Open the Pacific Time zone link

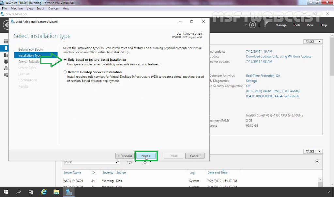tap(273, 91)
